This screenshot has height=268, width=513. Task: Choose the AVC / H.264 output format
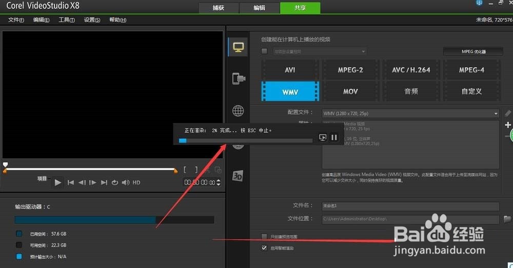(x=411, y=70)
